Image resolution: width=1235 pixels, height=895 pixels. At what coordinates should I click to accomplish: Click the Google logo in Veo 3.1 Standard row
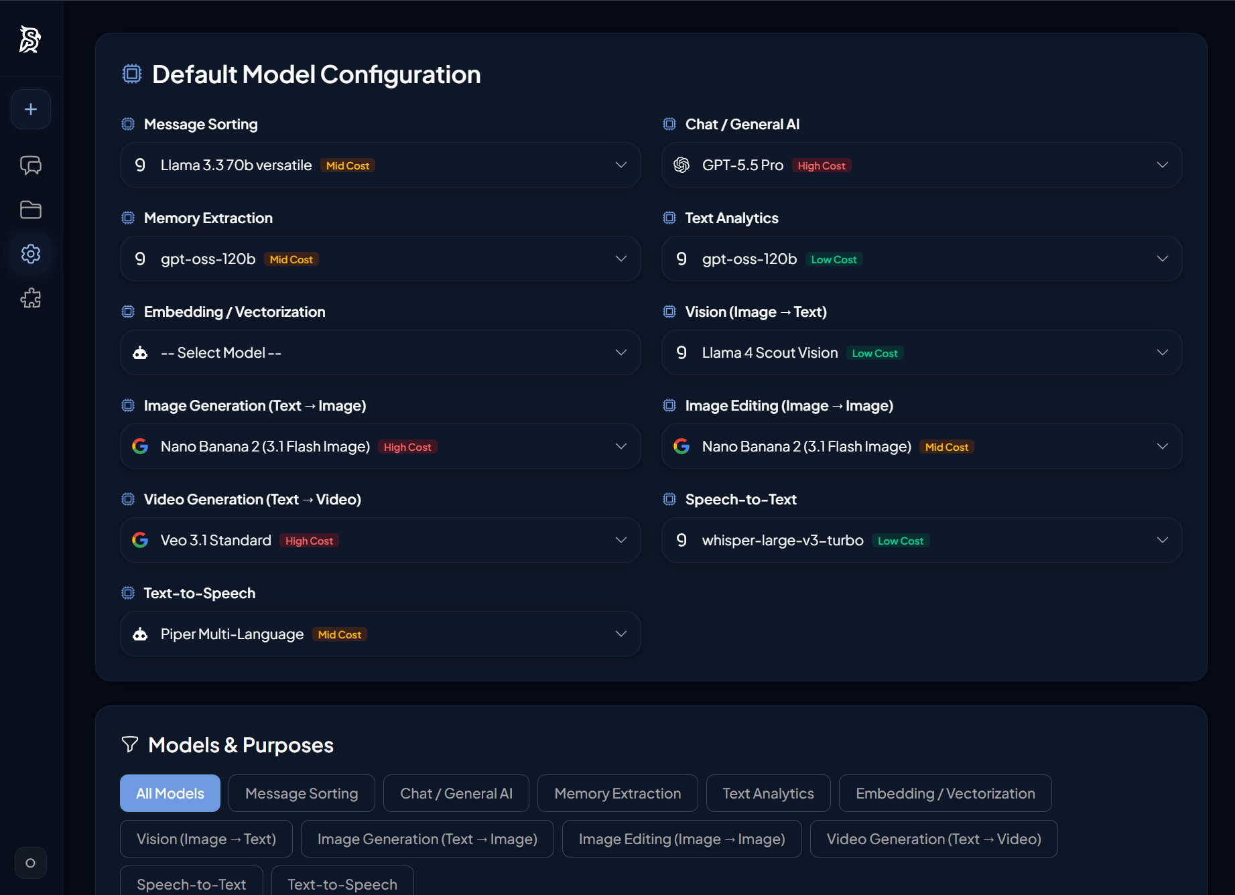click(x=140, y=540)
